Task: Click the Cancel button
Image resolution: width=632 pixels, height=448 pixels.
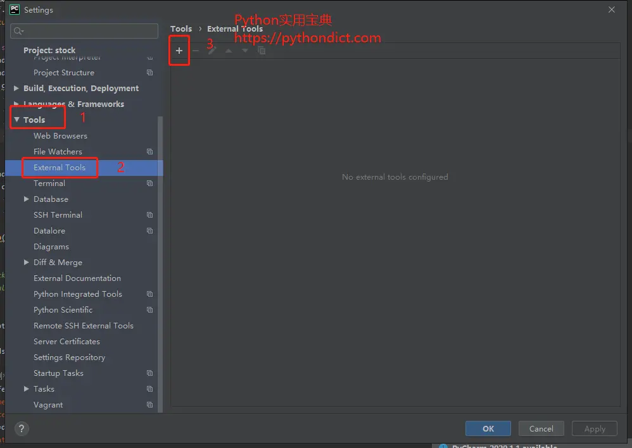Action: 541,428
